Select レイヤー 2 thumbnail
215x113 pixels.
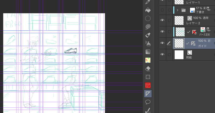(179, 20)
